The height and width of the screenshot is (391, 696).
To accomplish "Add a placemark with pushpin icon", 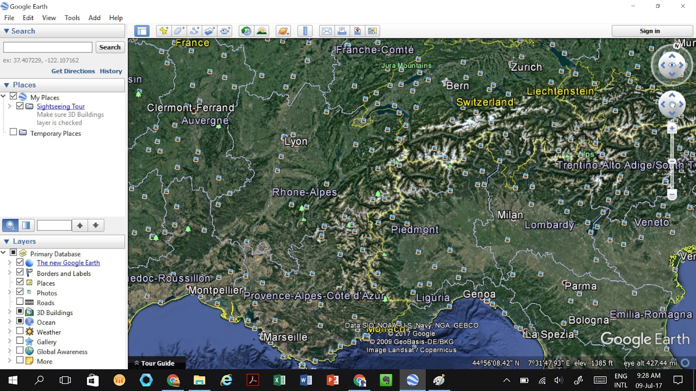I will 164,31.
